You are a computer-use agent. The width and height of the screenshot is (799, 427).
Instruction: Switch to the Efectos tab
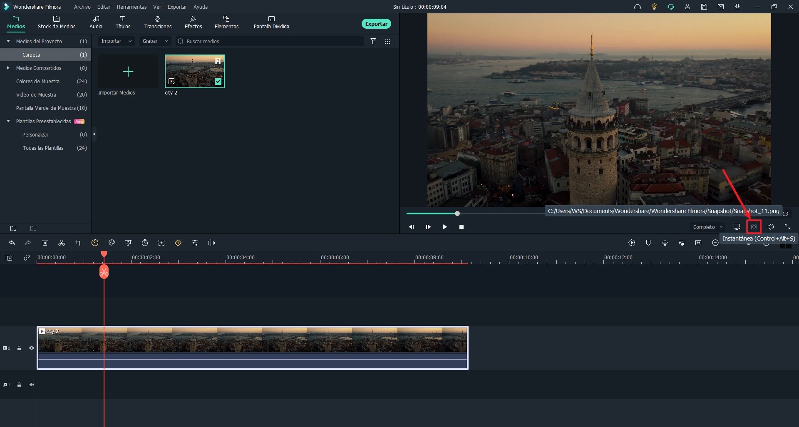click(x=193, y=22)
